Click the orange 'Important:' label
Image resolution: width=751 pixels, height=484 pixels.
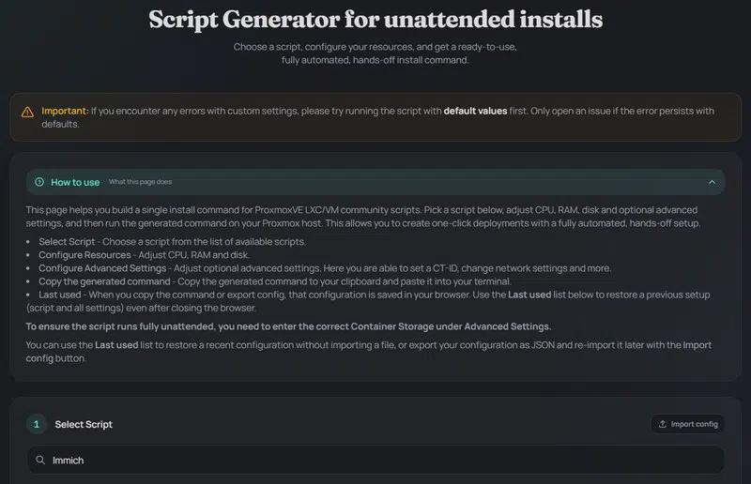tap(65, 111)
